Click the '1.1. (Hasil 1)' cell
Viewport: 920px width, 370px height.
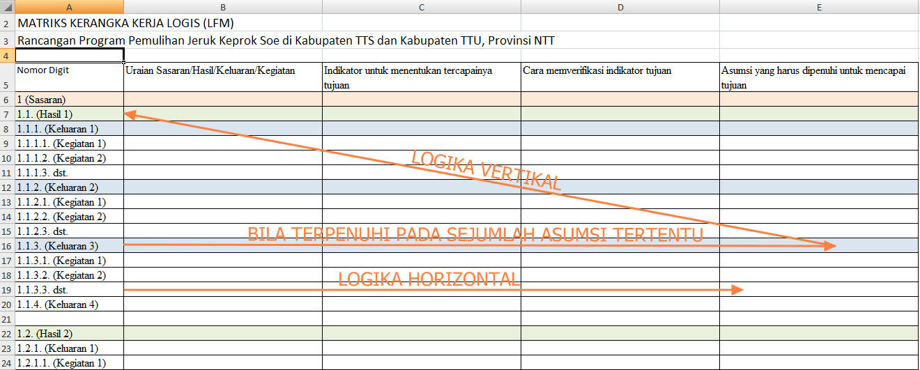coord(69,114)
